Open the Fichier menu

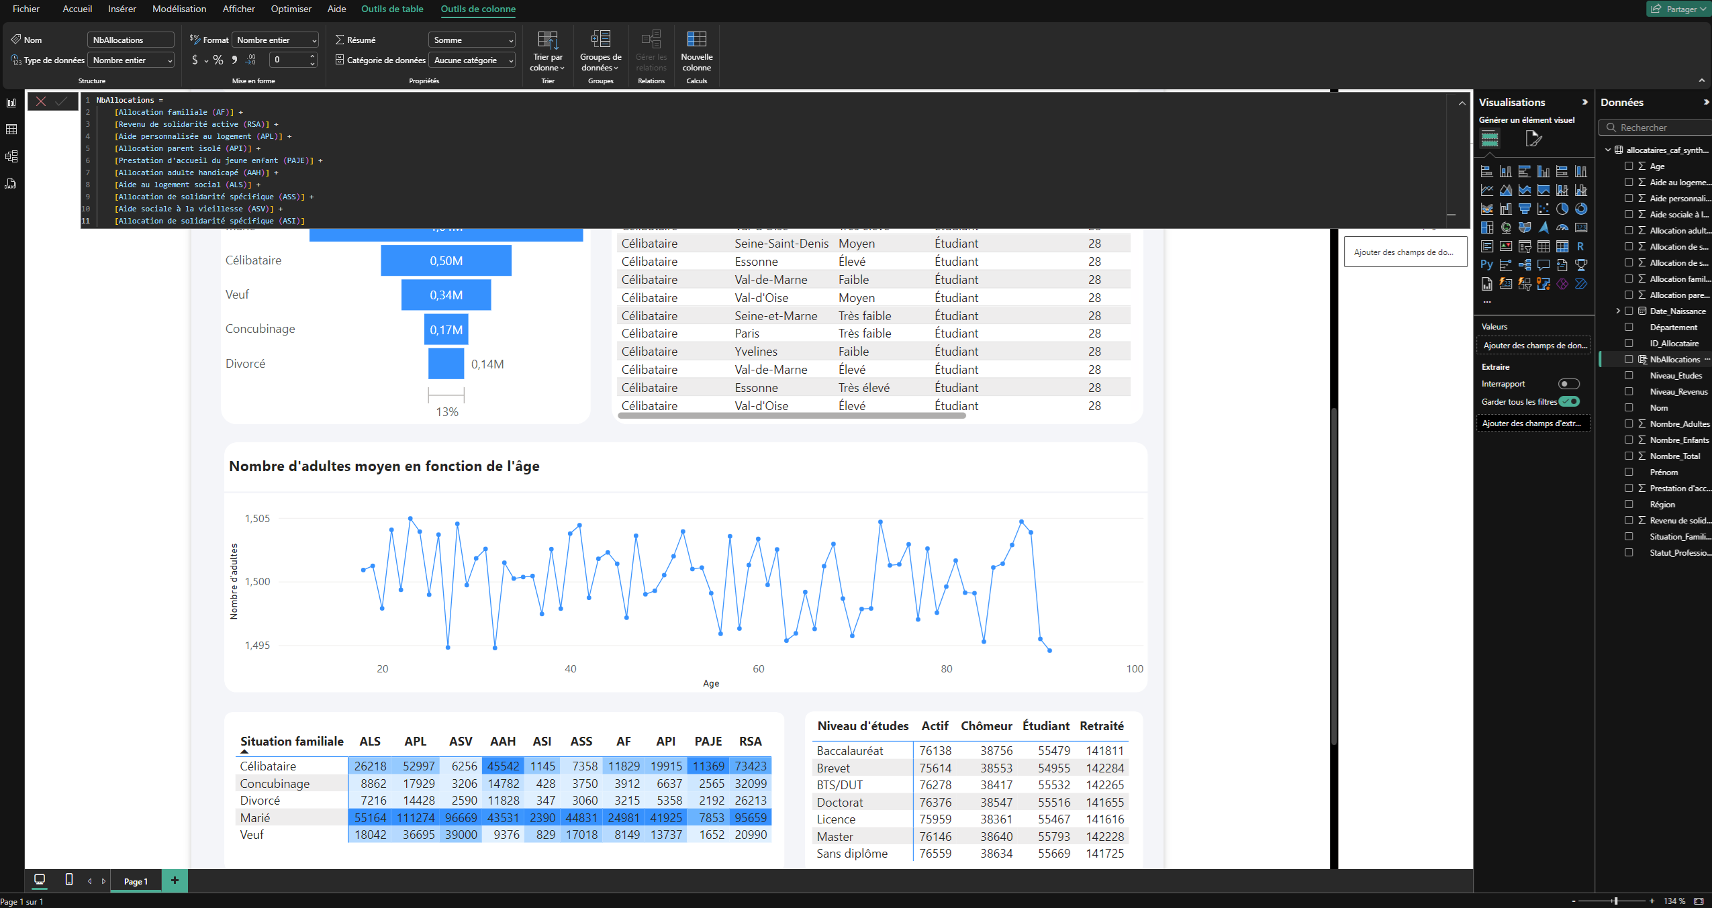[x=26, y=9]
